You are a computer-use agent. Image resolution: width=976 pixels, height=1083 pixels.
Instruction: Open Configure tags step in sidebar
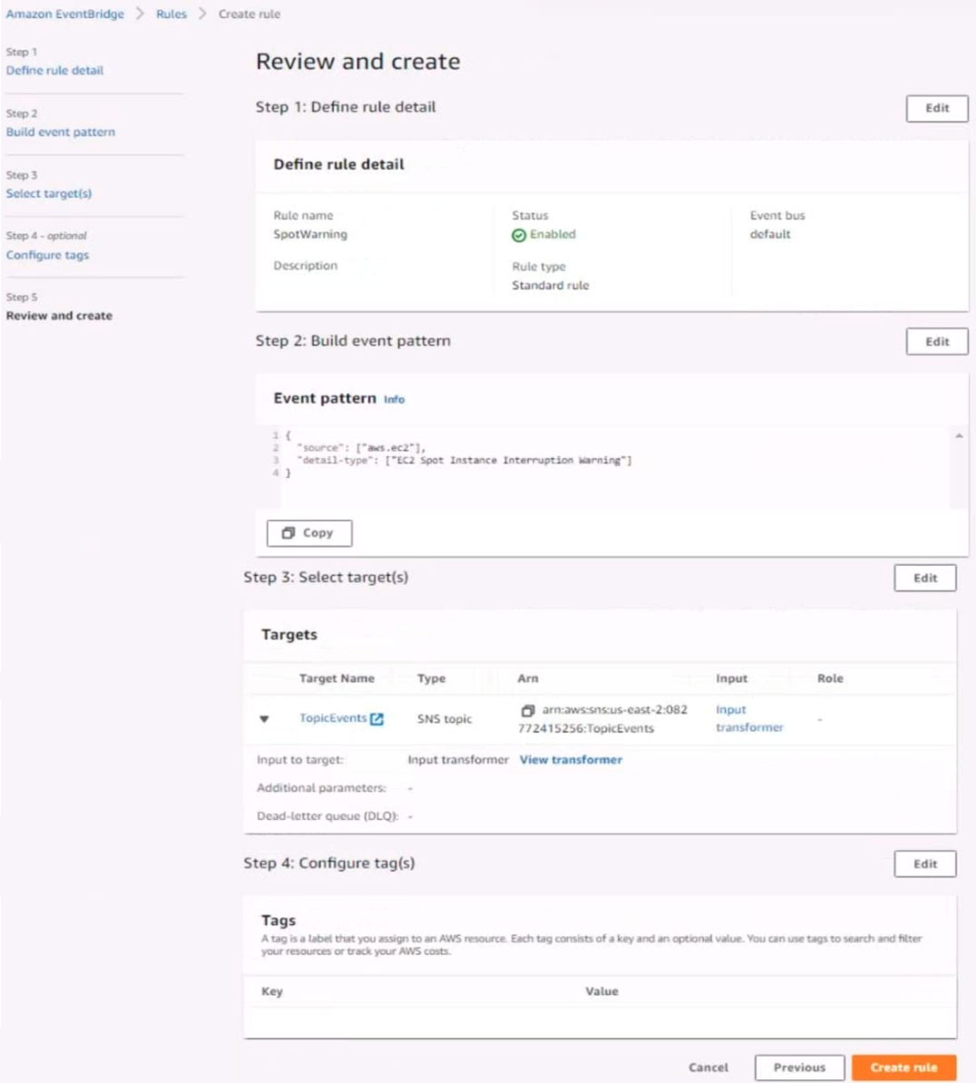point(47,256)
